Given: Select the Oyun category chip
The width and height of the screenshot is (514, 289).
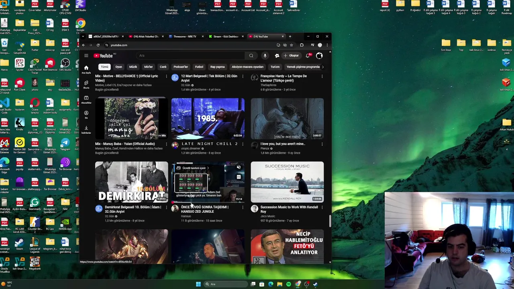Looking at the screenshot, I should coord(118,67).
